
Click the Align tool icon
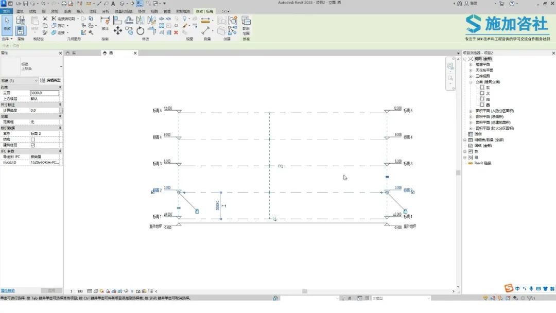tap(118, 20)
